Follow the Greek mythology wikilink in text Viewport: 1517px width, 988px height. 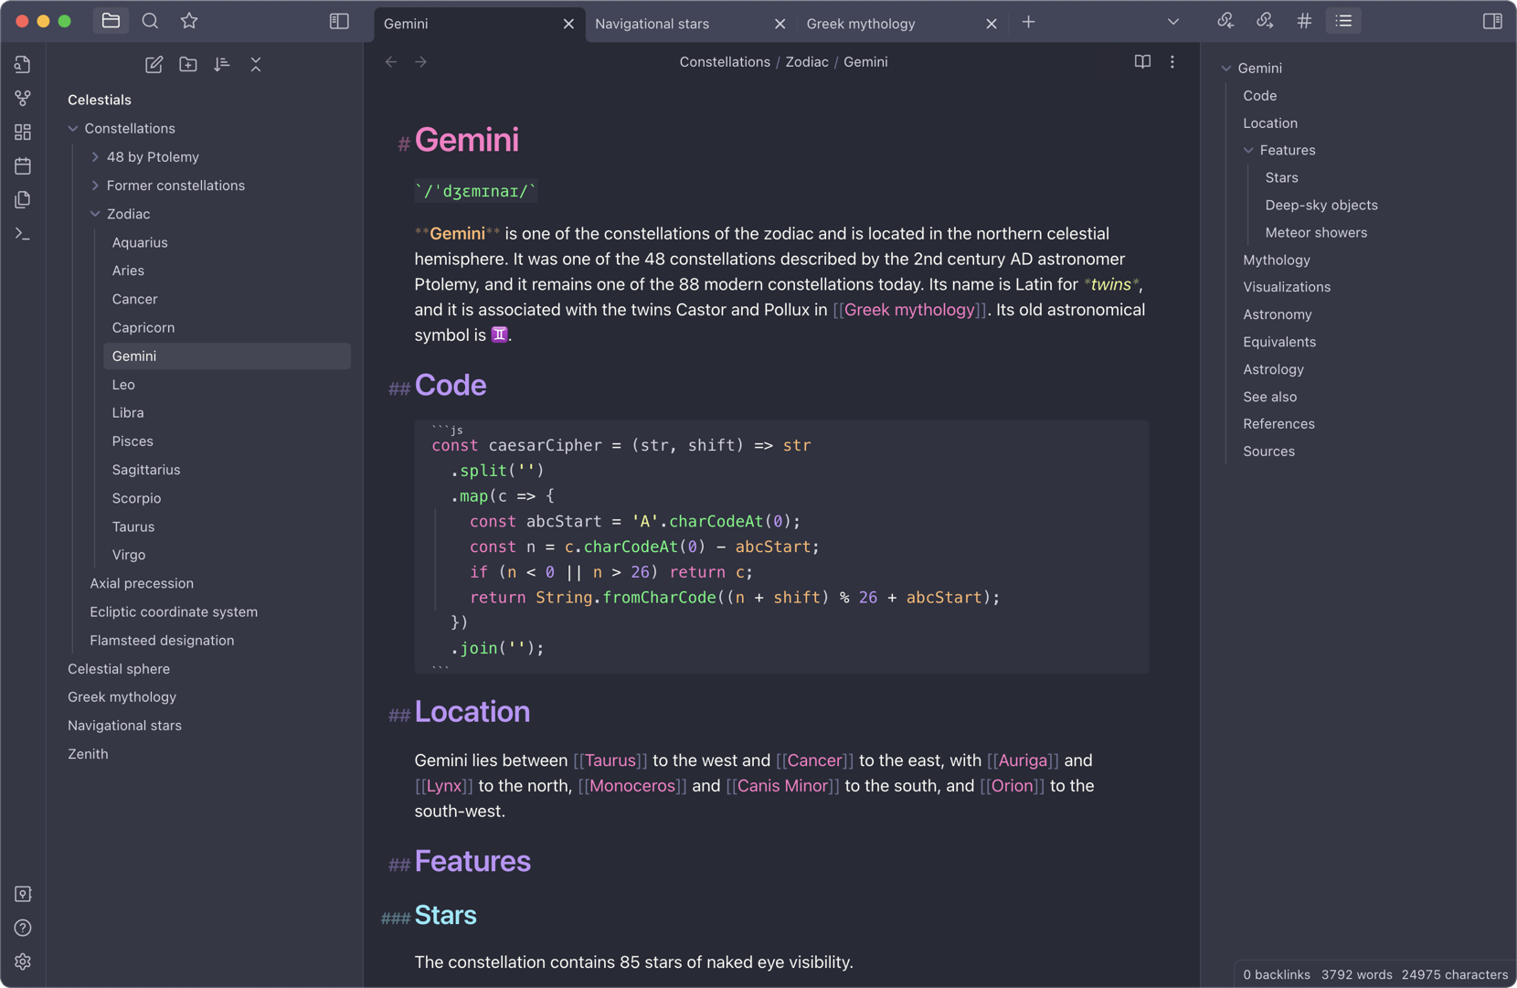click(909, 310)
